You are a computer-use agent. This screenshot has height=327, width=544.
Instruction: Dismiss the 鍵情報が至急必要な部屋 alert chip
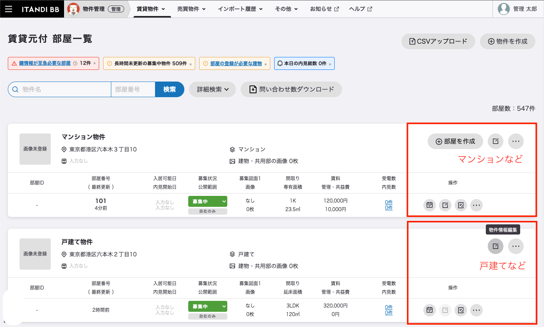coord(95,64)
